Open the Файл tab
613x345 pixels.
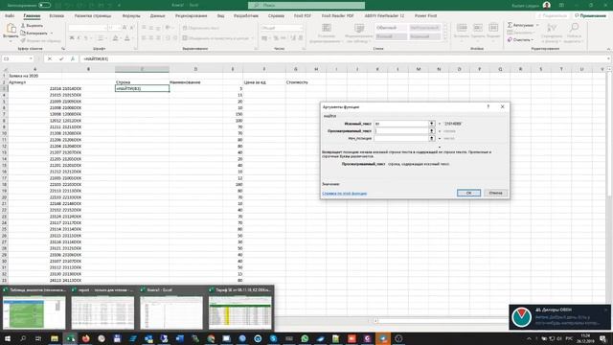pos(10,15)
